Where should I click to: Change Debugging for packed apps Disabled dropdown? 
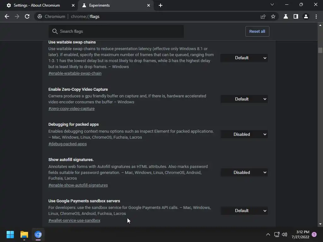click(x=244, y=134)
